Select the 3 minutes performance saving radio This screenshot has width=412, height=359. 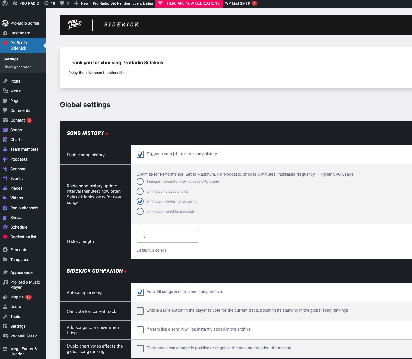pos(140,201)
